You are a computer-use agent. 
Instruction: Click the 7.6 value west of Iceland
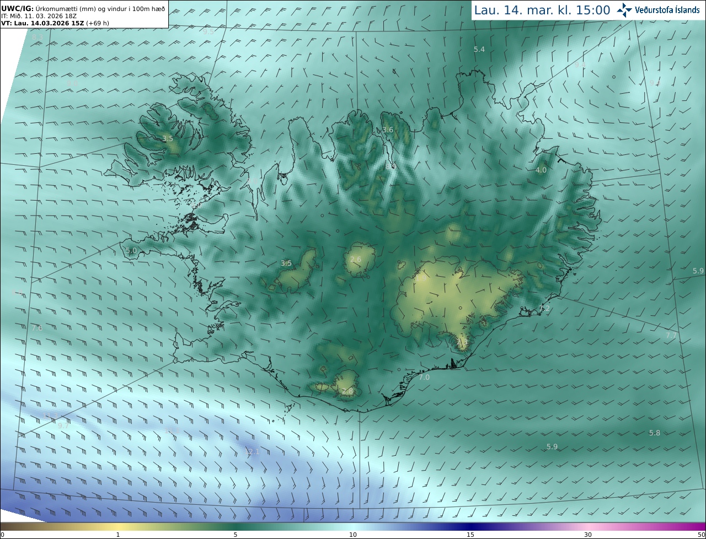coord(36,328)
